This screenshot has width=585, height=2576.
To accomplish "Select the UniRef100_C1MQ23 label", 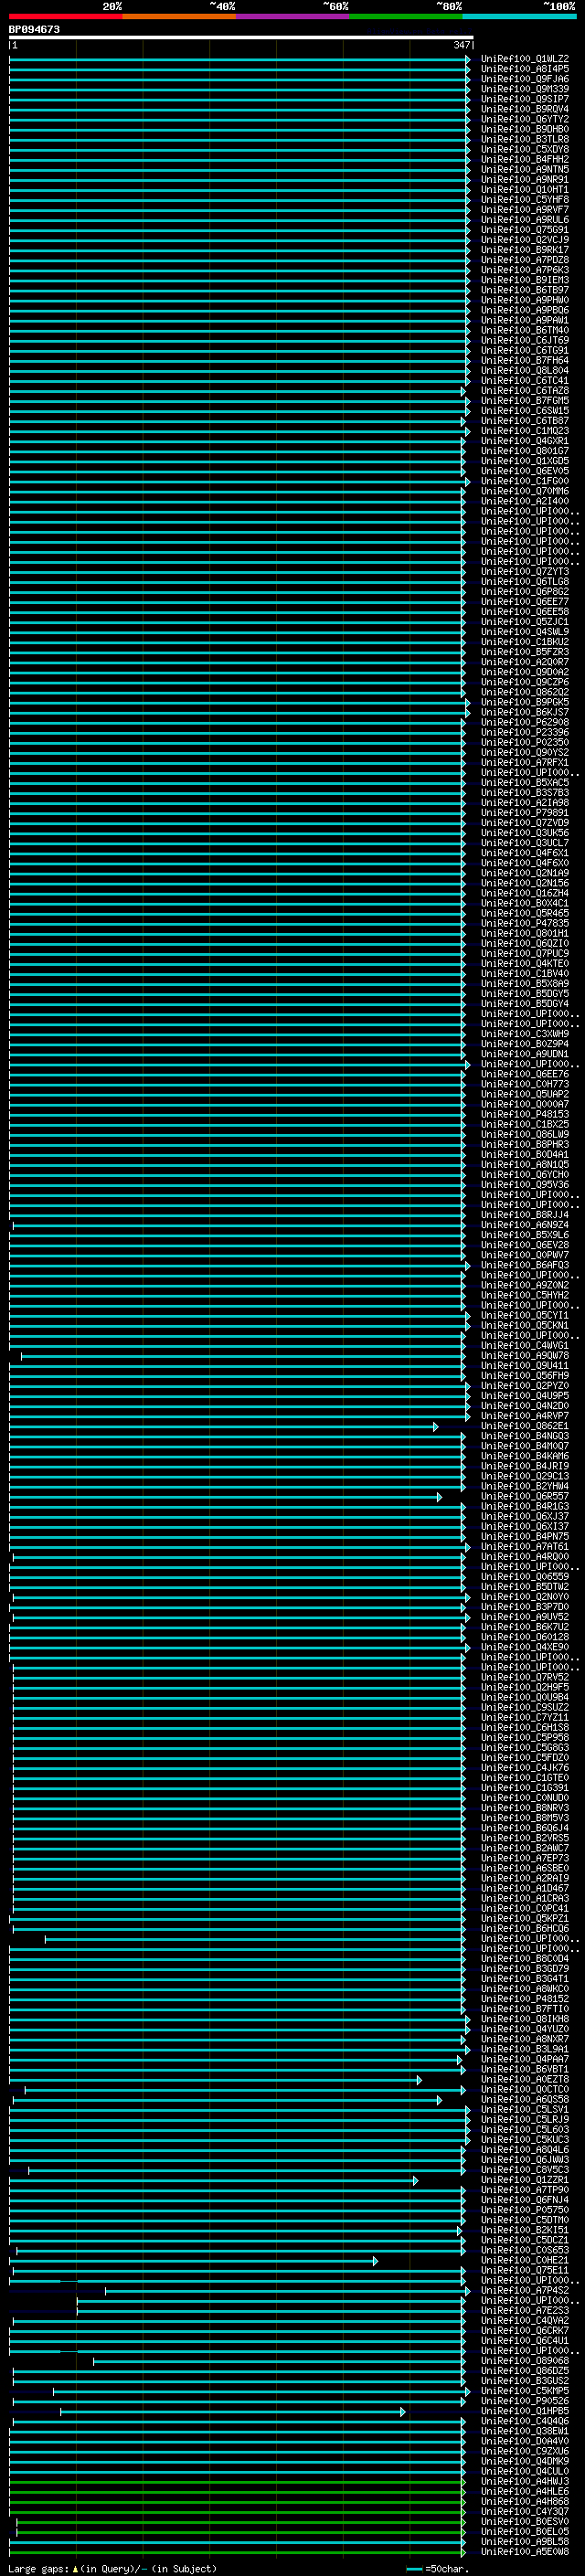I will click(525, 431).
